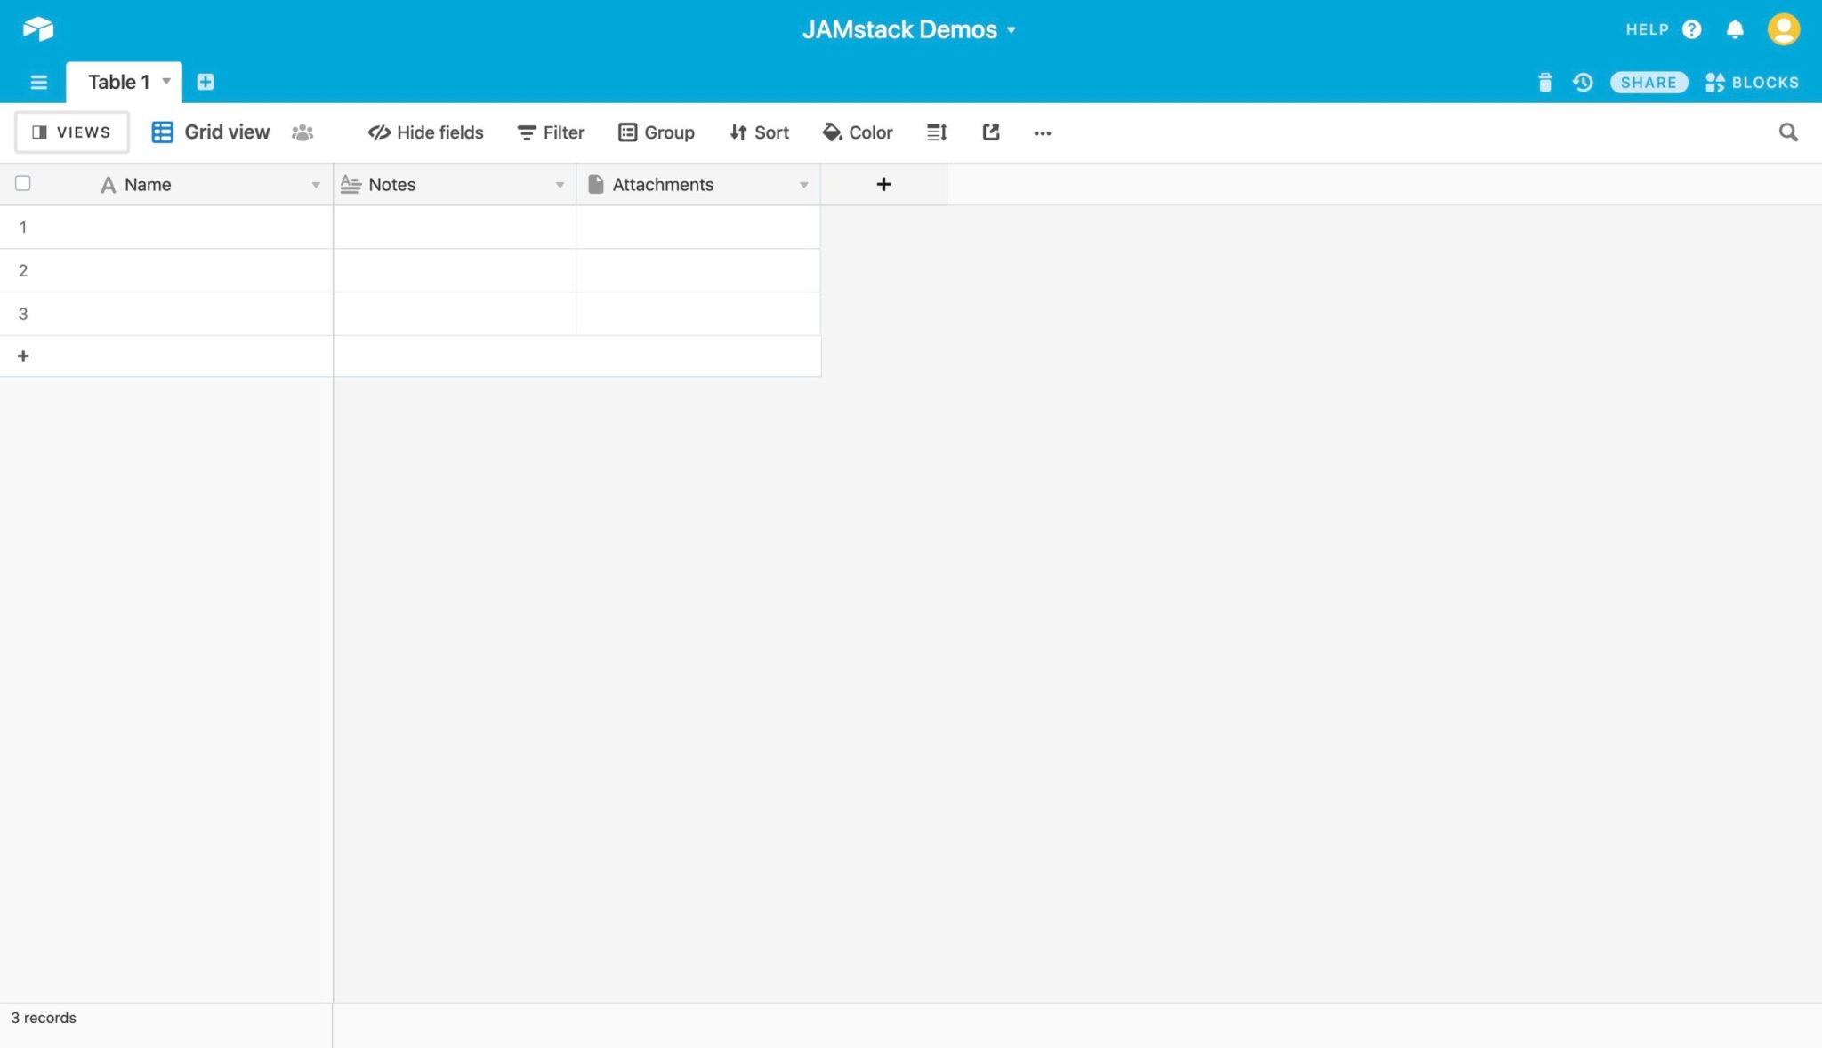1822x1048 pixels.
Task: Click the collaborators icon beside Grid view
Action: [x=302, y=132]
